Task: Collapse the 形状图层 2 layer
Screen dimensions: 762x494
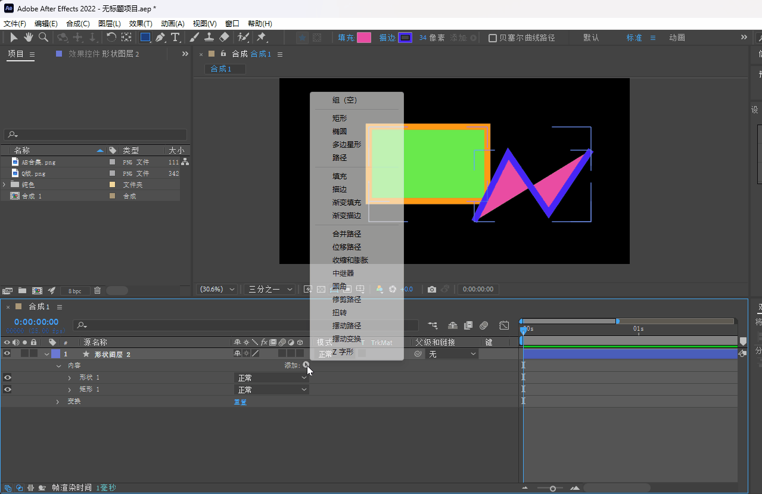Action: click(46, 355)
